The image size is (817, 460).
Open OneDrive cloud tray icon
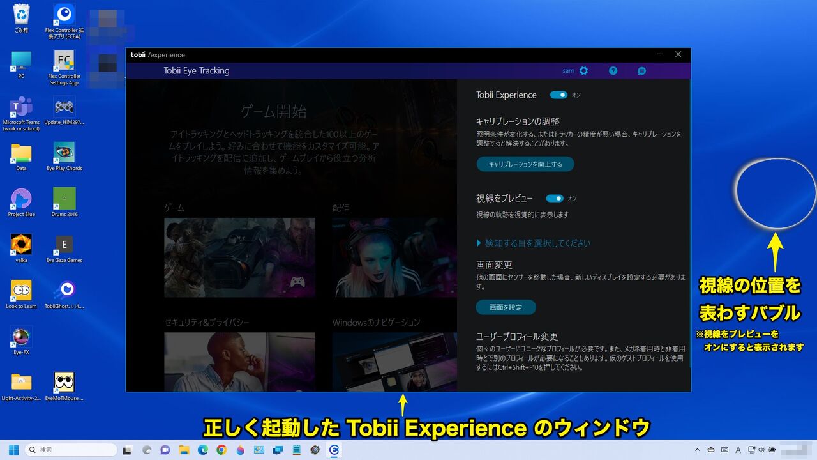point(711,450)
